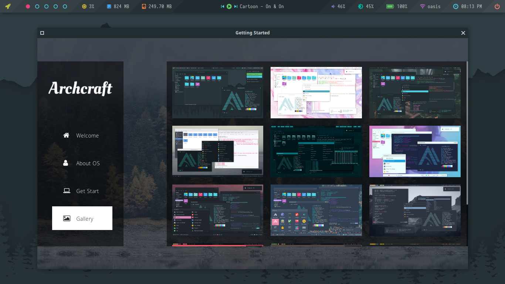
Task: Close the Getting Started window
Action: click(463, 33)
